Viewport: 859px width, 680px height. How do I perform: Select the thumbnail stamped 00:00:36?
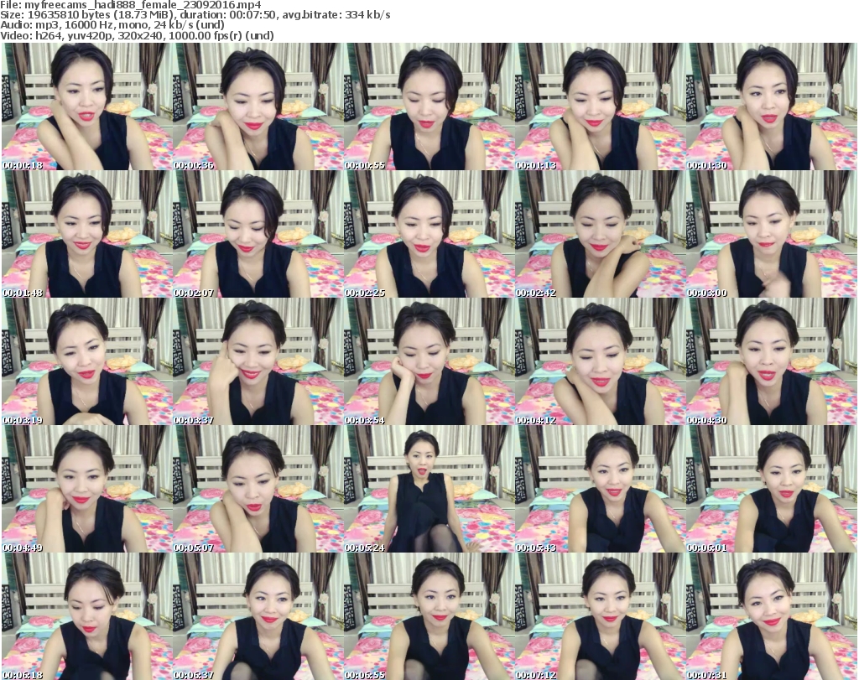pyautogui.click(x=258, y=106)
